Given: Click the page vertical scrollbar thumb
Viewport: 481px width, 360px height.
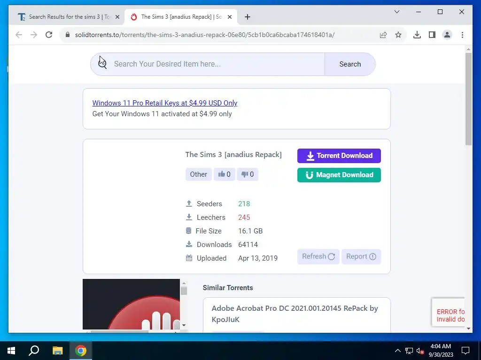Looking at the screenshot, I should [468, 99].
